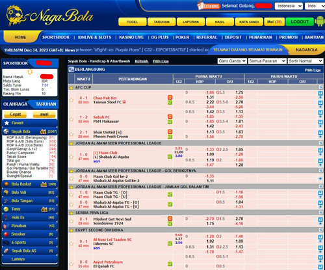Click the Refresh link
The height and width of the screenshot is (270, 325).
[142, 61]
